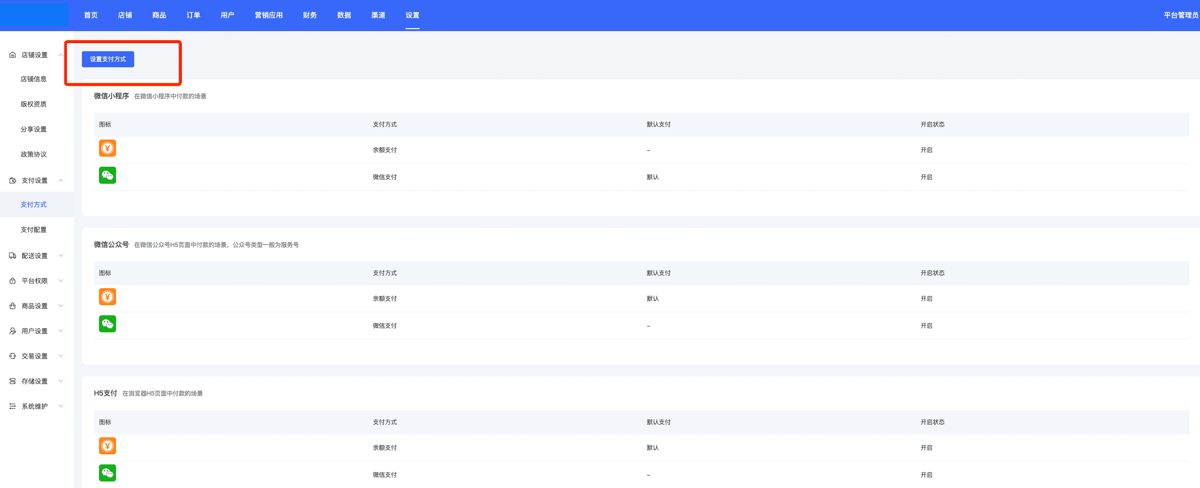The width and height of the screenshot is (1200, 488).
Task: Expand the 系统维护 group chevron
Action: (61, 406)
